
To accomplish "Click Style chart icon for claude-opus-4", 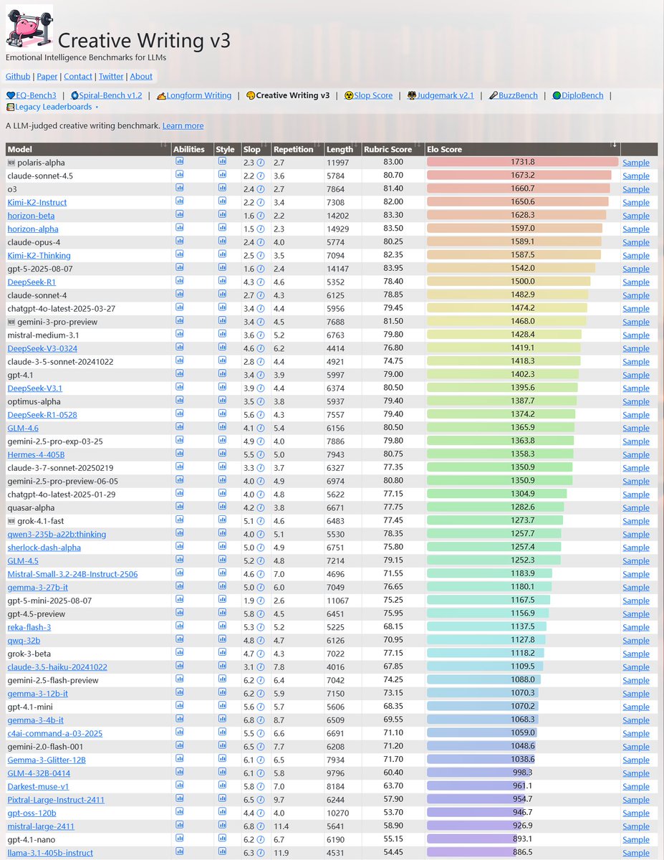I will point(222,242).
